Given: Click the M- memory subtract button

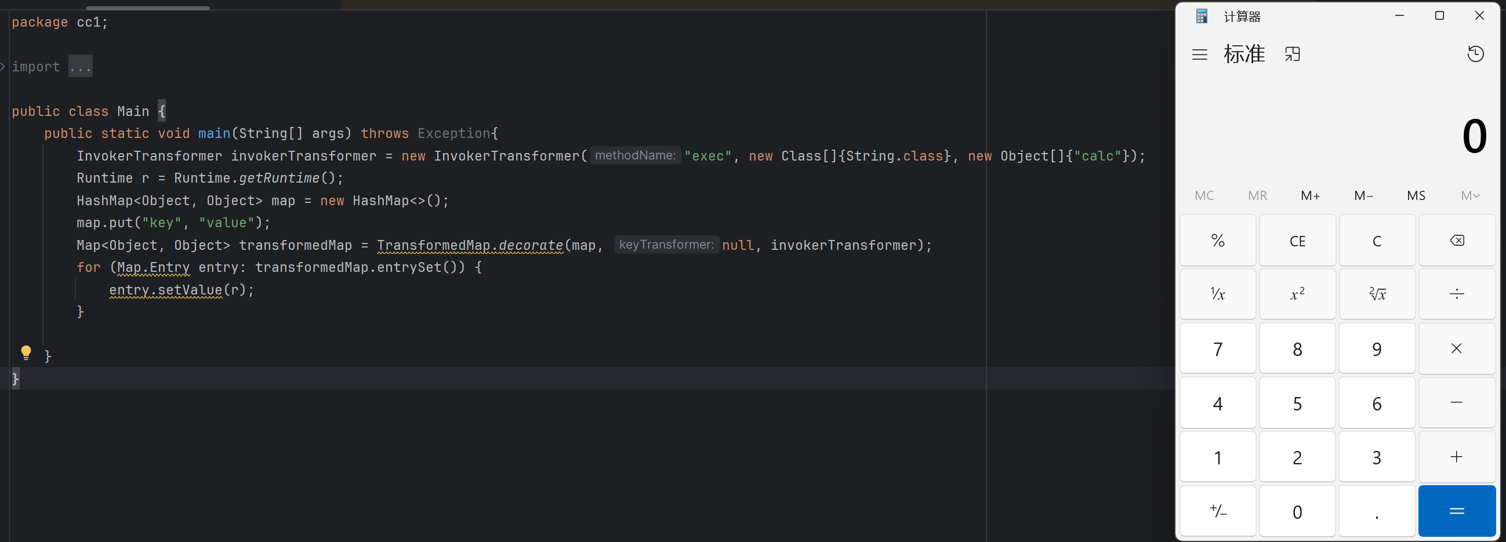Looking at the screenshot, I should click(1364, 196).
